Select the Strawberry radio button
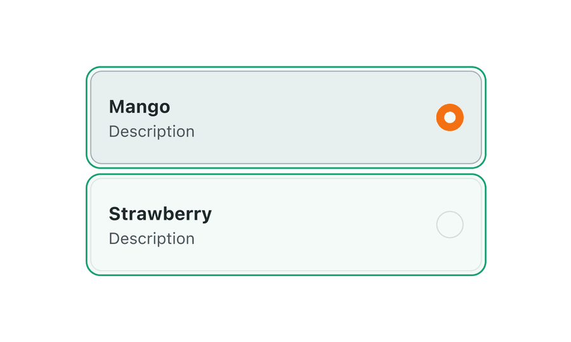571x342 pixels. click(x=450, y=225)
